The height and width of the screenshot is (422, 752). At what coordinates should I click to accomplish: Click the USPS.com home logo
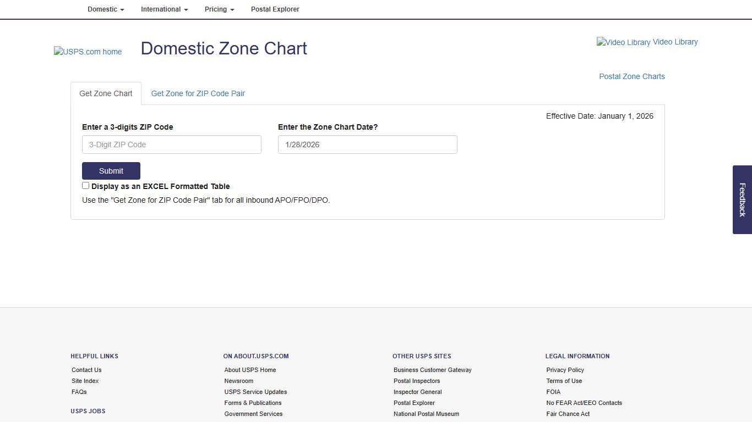(88, 52)
